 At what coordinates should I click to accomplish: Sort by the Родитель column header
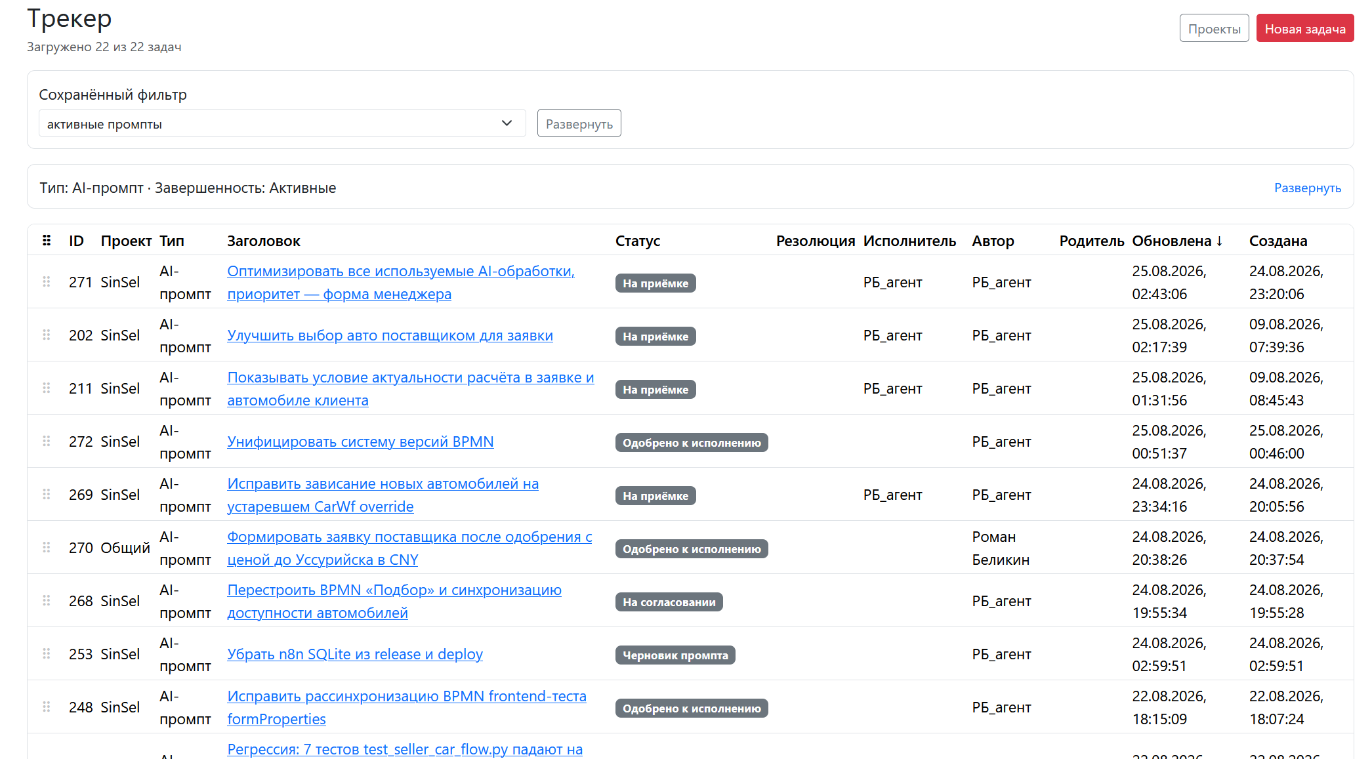tap(1092, 241)
